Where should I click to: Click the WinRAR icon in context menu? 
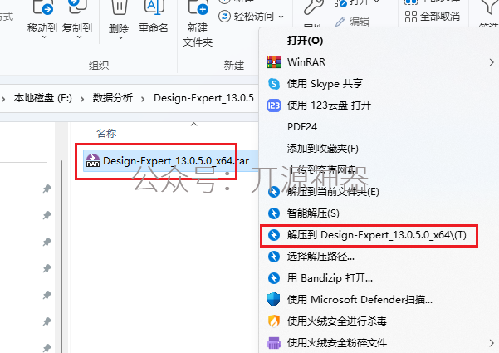pyautogui.click(x=274, y=62)
